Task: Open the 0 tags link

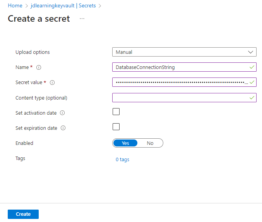Action: click(122, 160)
